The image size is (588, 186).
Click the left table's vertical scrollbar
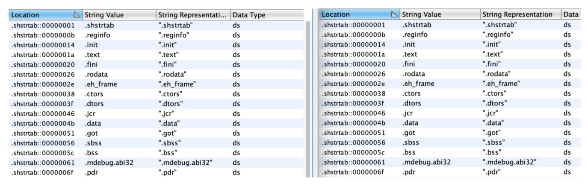coord(307,98)
